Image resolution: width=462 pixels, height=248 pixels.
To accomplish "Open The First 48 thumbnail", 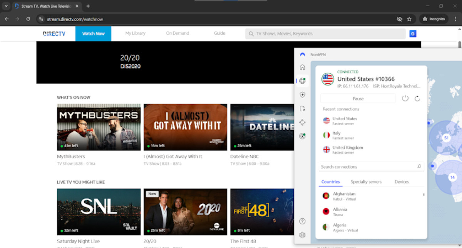I will pos(262,212).
